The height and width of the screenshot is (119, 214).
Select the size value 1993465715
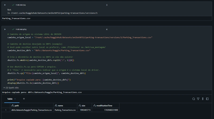click(x=85, y=110)
